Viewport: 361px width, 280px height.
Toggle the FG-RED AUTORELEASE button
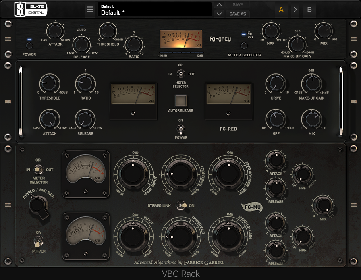181,101
